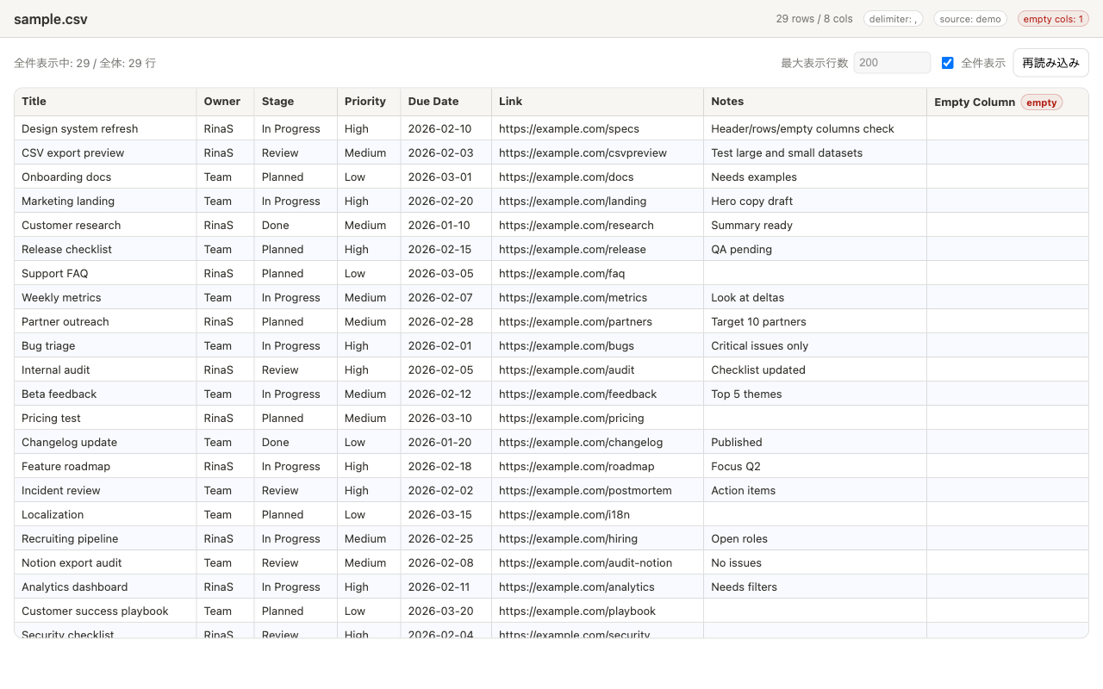
Task: Select the Owner column header
Action: [221, 102]
